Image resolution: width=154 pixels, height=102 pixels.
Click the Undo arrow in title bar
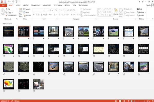pos(9,2)
